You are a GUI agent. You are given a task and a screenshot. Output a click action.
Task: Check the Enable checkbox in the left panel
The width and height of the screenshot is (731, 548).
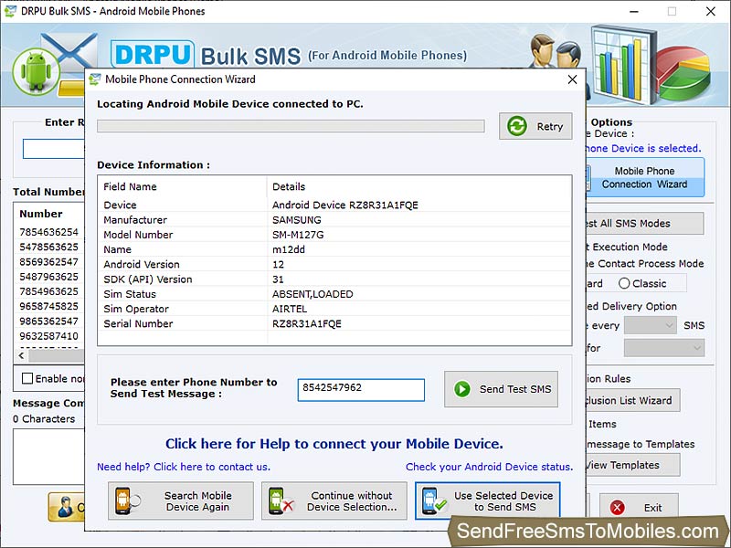click(25, 378)
